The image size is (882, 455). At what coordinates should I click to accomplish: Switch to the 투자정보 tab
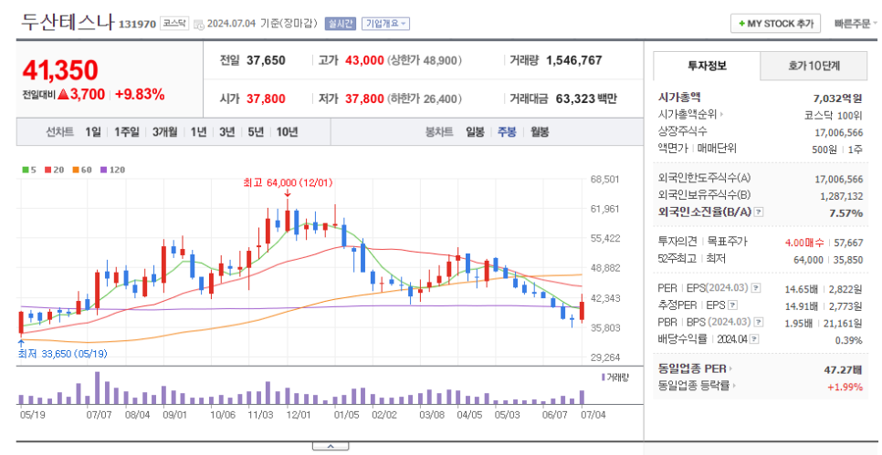click(707, 66)
